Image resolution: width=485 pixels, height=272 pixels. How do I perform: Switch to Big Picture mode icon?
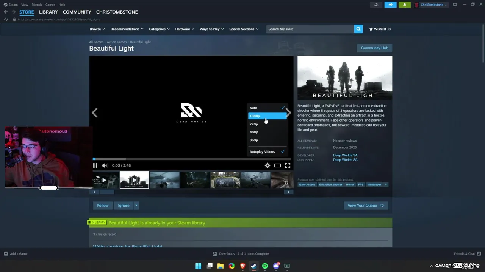coord(455,5)
